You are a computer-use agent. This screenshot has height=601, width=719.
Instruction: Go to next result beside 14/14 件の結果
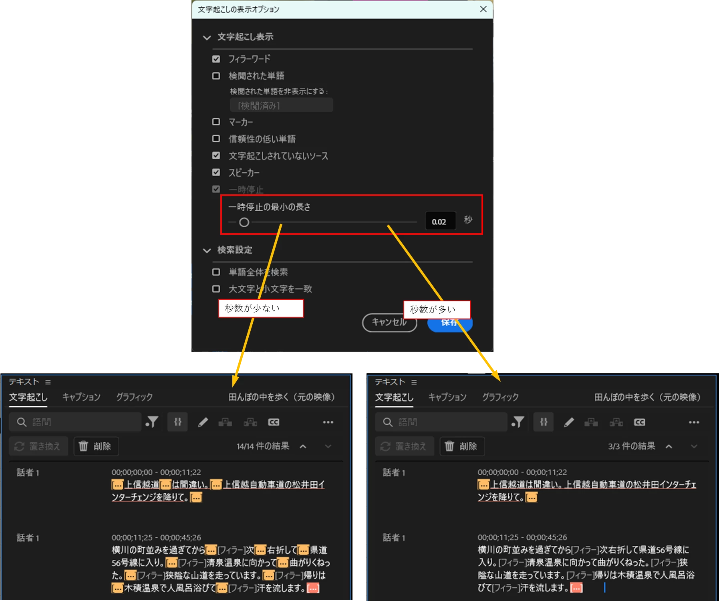[328, 446]
